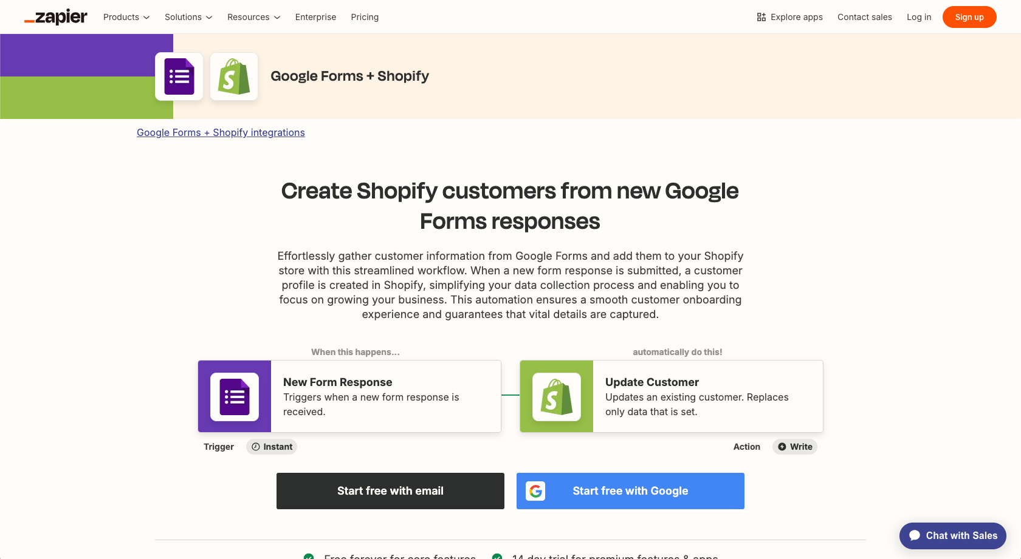Click the Log in link

point(919,17)
